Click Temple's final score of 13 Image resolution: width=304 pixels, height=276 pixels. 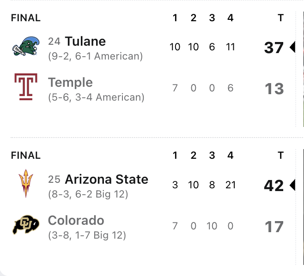click(x=274, y=88)
